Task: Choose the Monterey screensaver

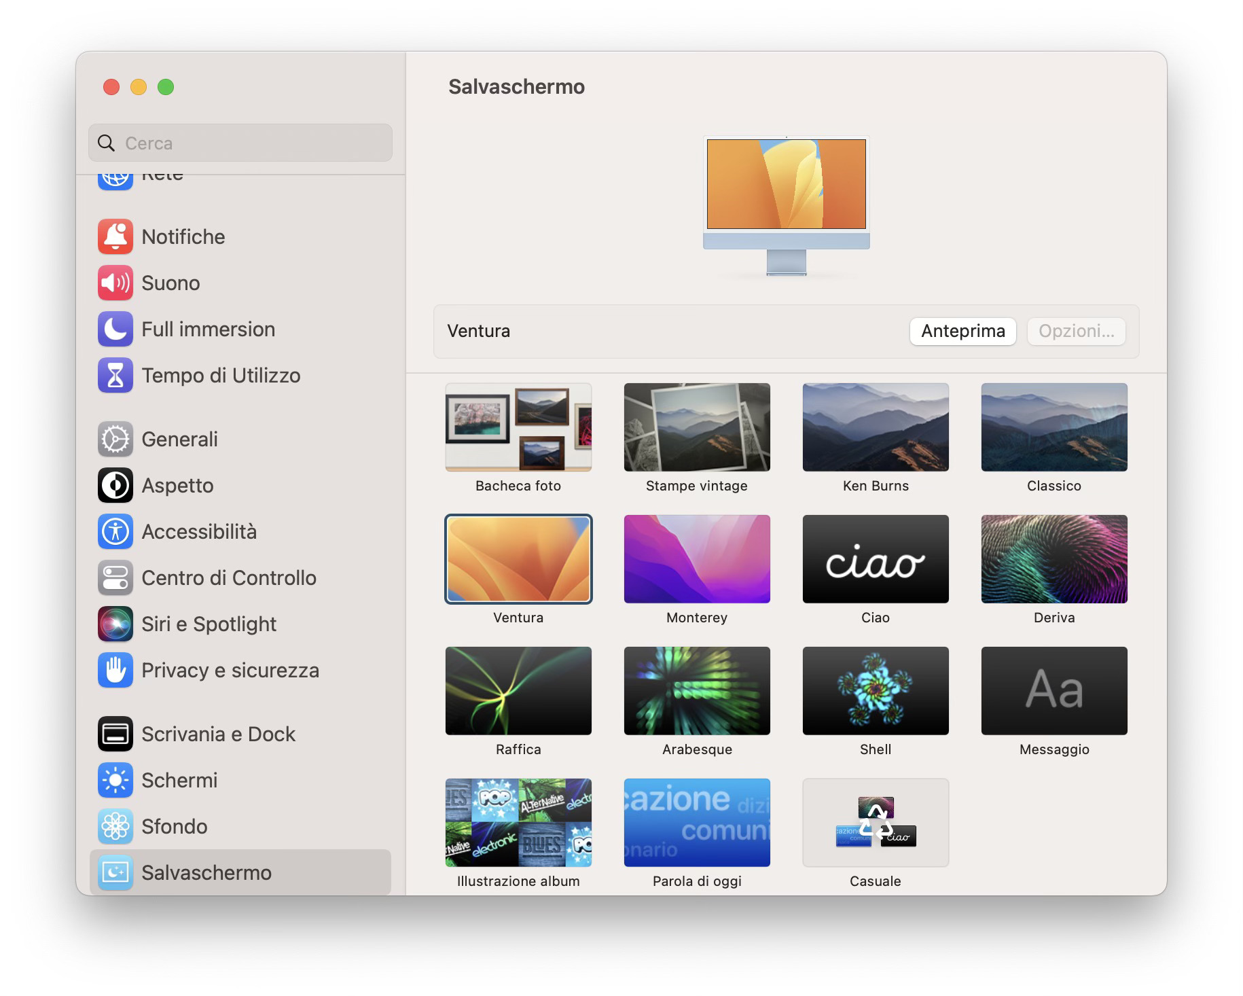Action: pyautogui.click(x=697, y=559)
